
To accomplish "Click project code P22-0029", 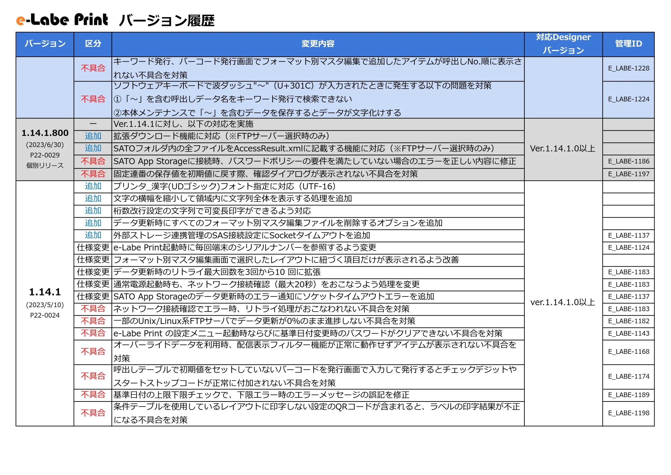I will (x=45, y=155).
